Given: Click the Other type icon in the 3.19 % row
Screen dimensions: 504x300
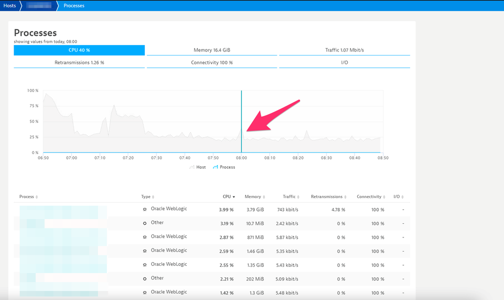Looking at the screenshot, I should click(145, 223).
